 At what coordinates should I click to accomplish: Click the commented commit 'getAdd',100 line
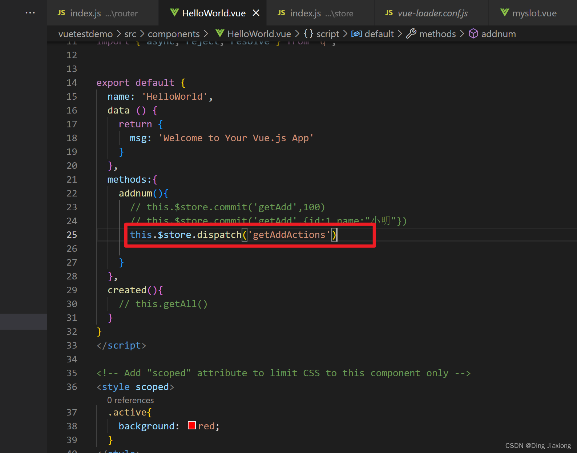[227, 207]
